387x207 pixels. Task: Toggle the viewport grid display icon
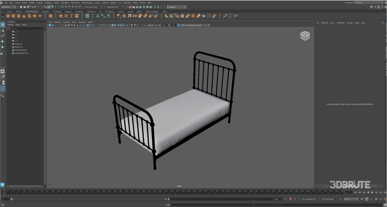88,25
